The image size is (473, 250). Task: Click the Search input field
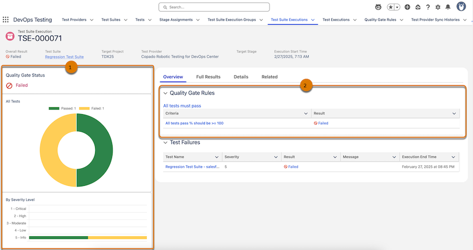[214, 7]
